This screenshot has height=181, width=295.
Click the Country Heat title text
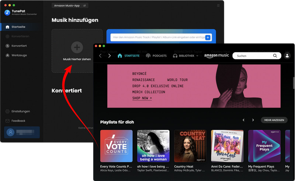pos(184,166)
